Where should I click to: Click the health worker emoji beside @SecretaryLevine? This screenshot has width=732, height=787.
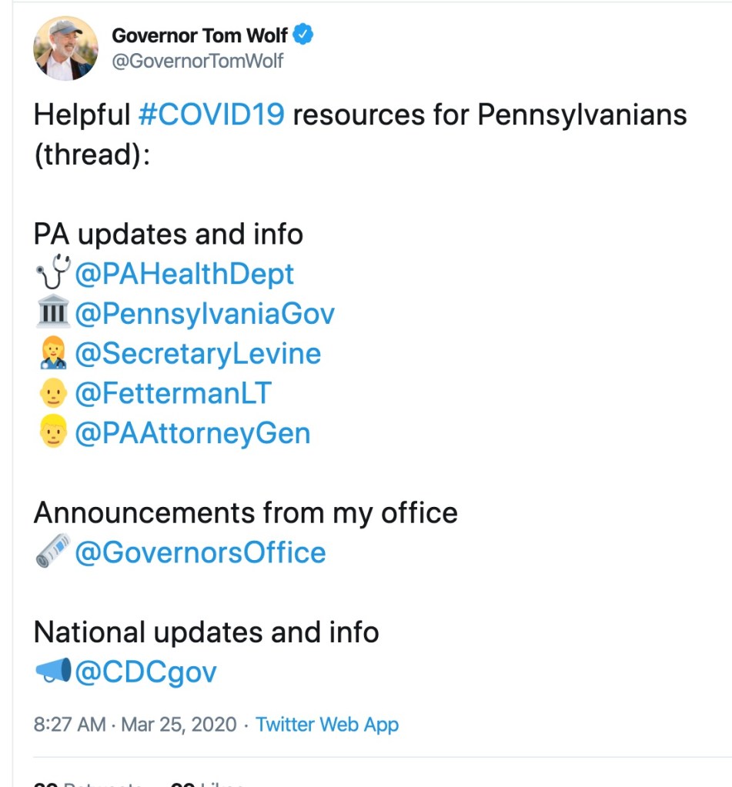[53, 354]
